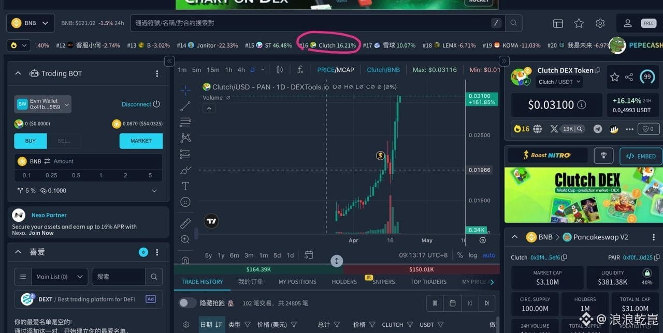Image resolution: width=663 pixels, height=333 pixels.
Task: Expand the slippage settings chevron
Action: (x=154, y=191)
